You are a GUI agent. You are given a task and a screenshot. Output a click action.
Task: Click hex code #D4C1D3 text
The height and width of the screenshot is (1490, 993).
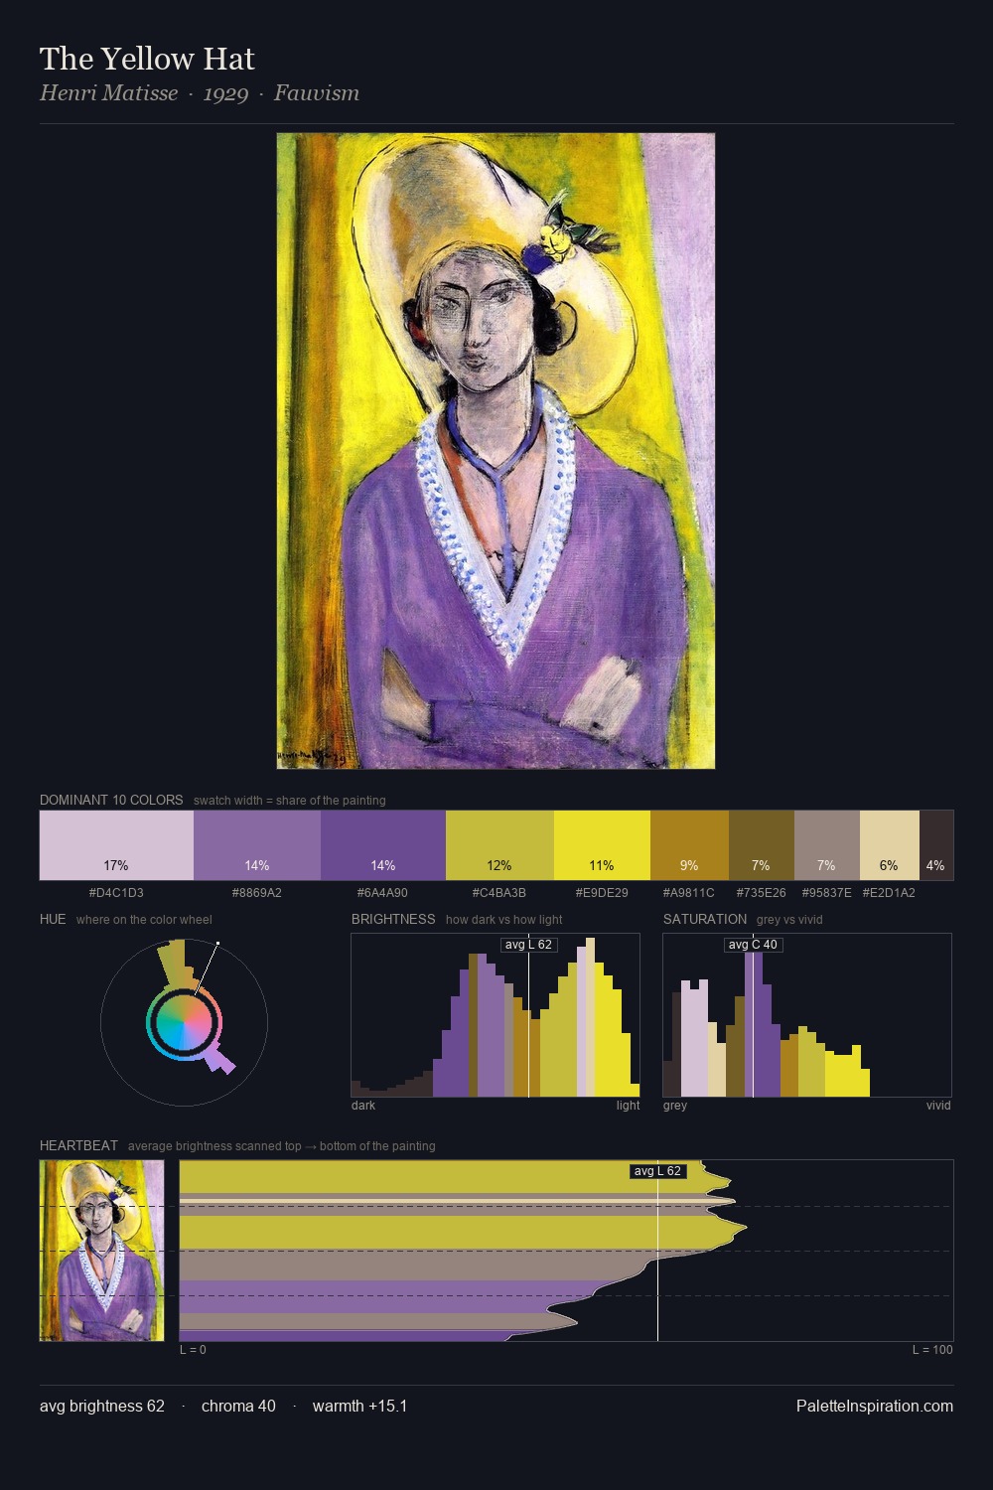point(116,892)
